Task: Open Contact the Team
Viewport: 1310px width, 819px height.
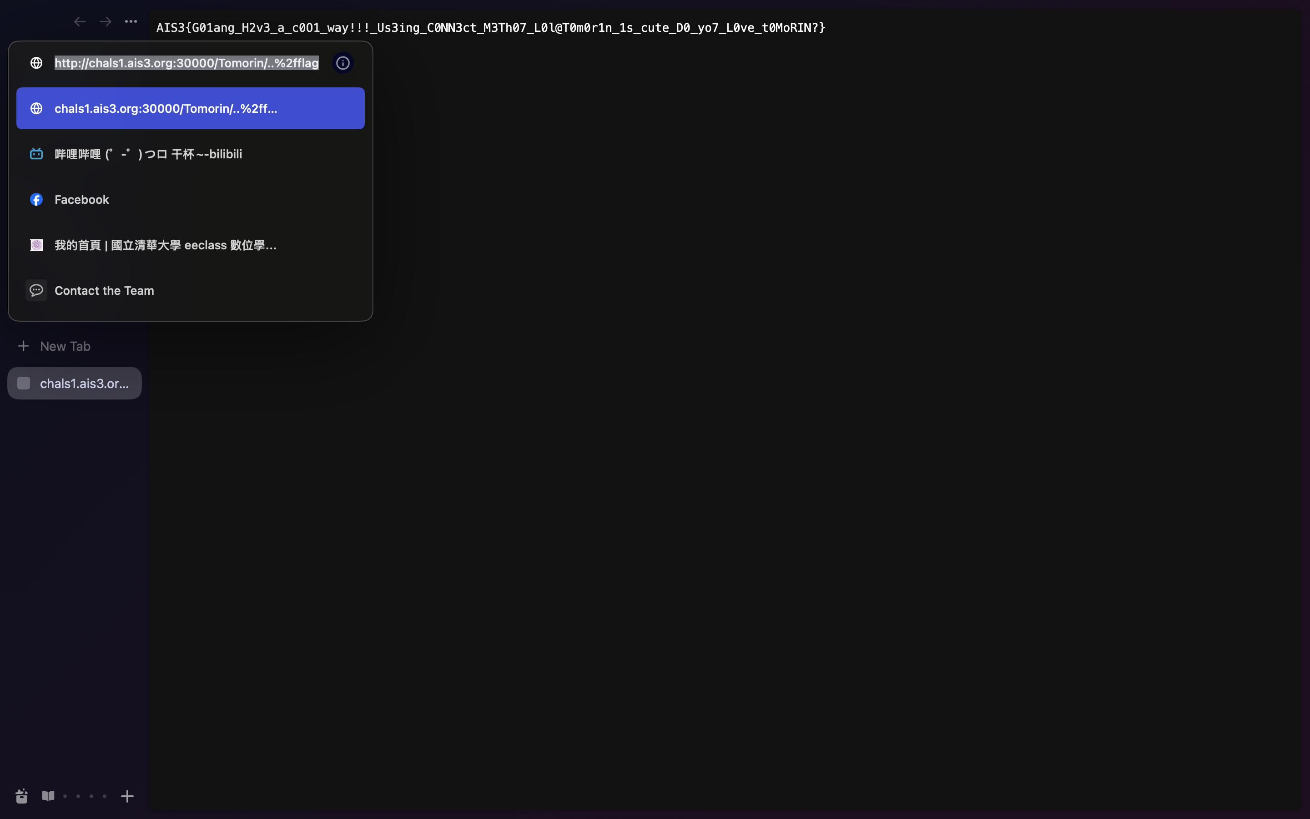Action: [x=191, y=290]
